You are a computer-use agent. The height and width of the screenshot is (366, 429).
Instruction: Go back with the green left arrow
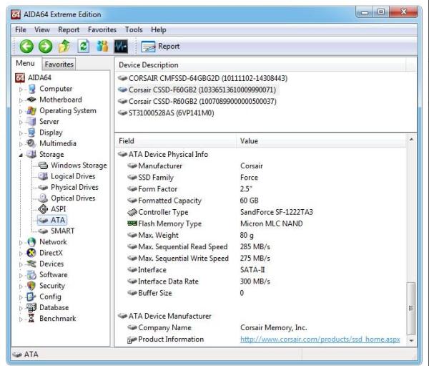click(26, 46)
